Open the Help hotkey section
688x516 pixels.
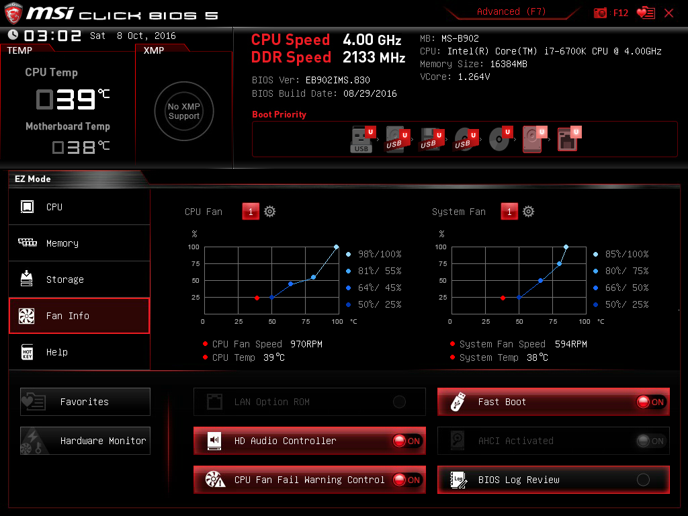click(x=79, y=352)
